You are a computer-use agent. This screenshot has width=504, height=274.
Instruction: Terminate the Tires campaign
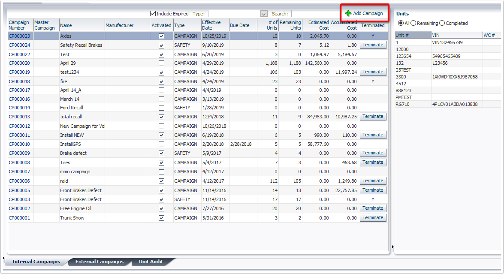pyautogui.click(x=373, y=163)
